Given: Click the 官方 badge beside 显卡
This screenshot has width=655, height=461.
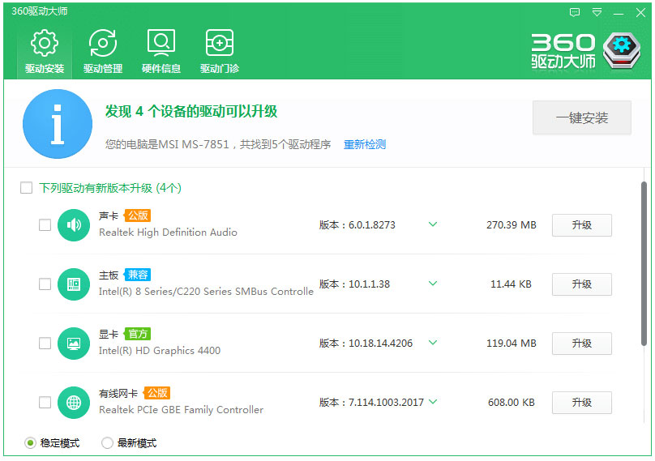Looking at the screenshot, I should coord(138,334).
